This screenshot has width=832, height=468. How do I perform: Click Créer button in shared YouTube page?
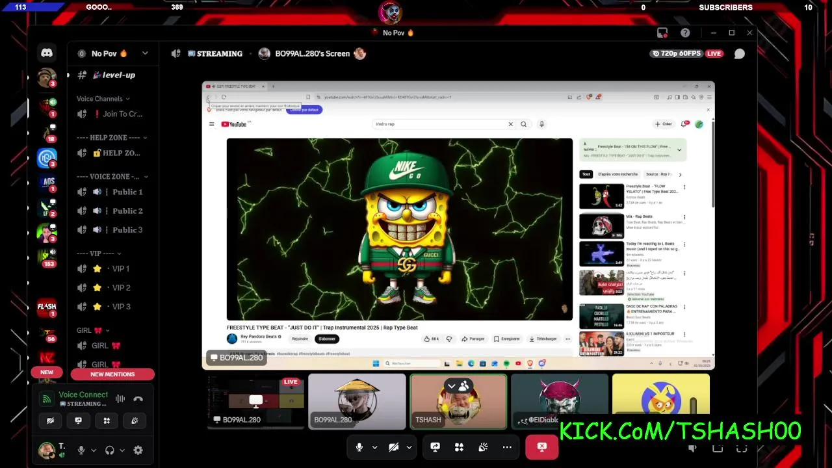664,123
